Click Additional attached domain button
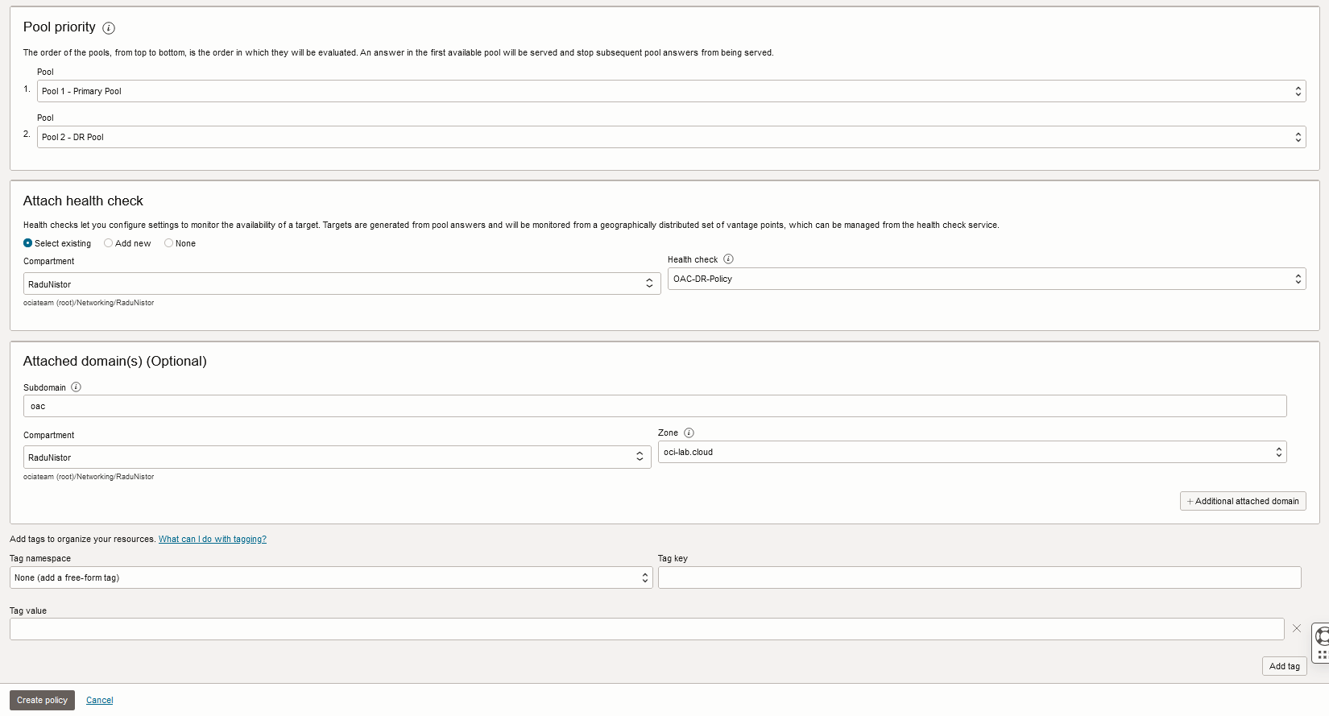This screenshot has width=1329, height=716. (x=1243, y=501)
